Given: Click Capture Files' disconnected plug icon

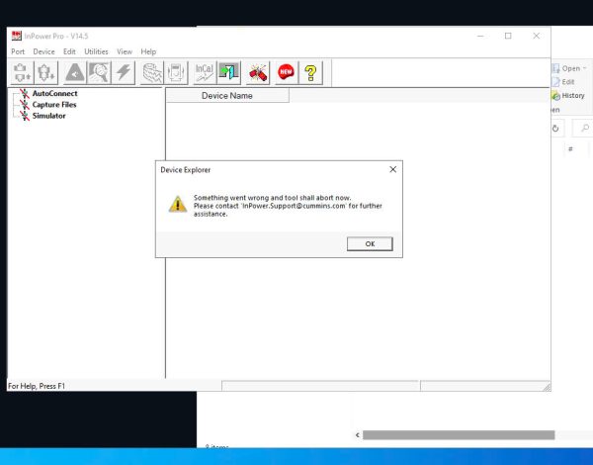Looking at the screenshot, I should pyautogui.click(x=25, y=105).
